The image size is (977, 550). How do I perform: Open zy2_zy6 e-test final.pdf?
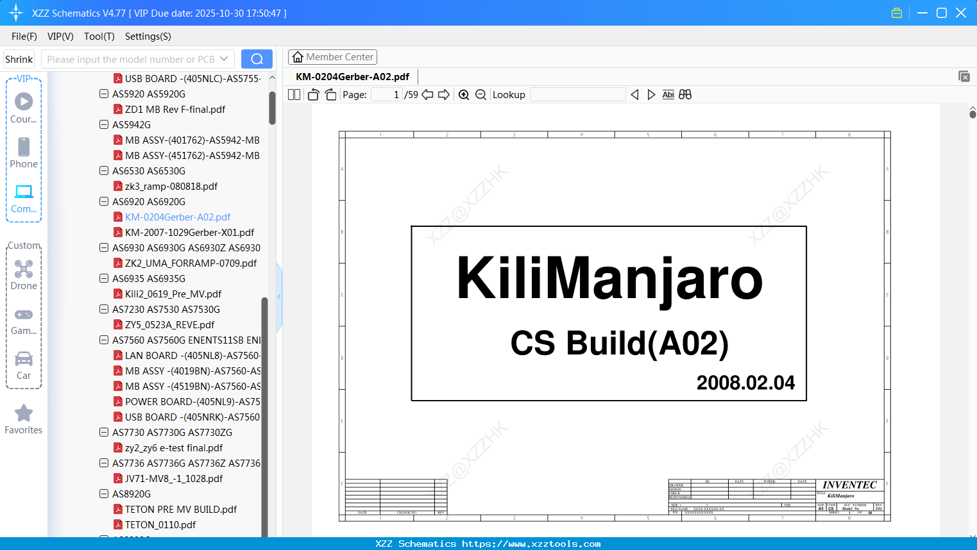[x=174, y=447]
